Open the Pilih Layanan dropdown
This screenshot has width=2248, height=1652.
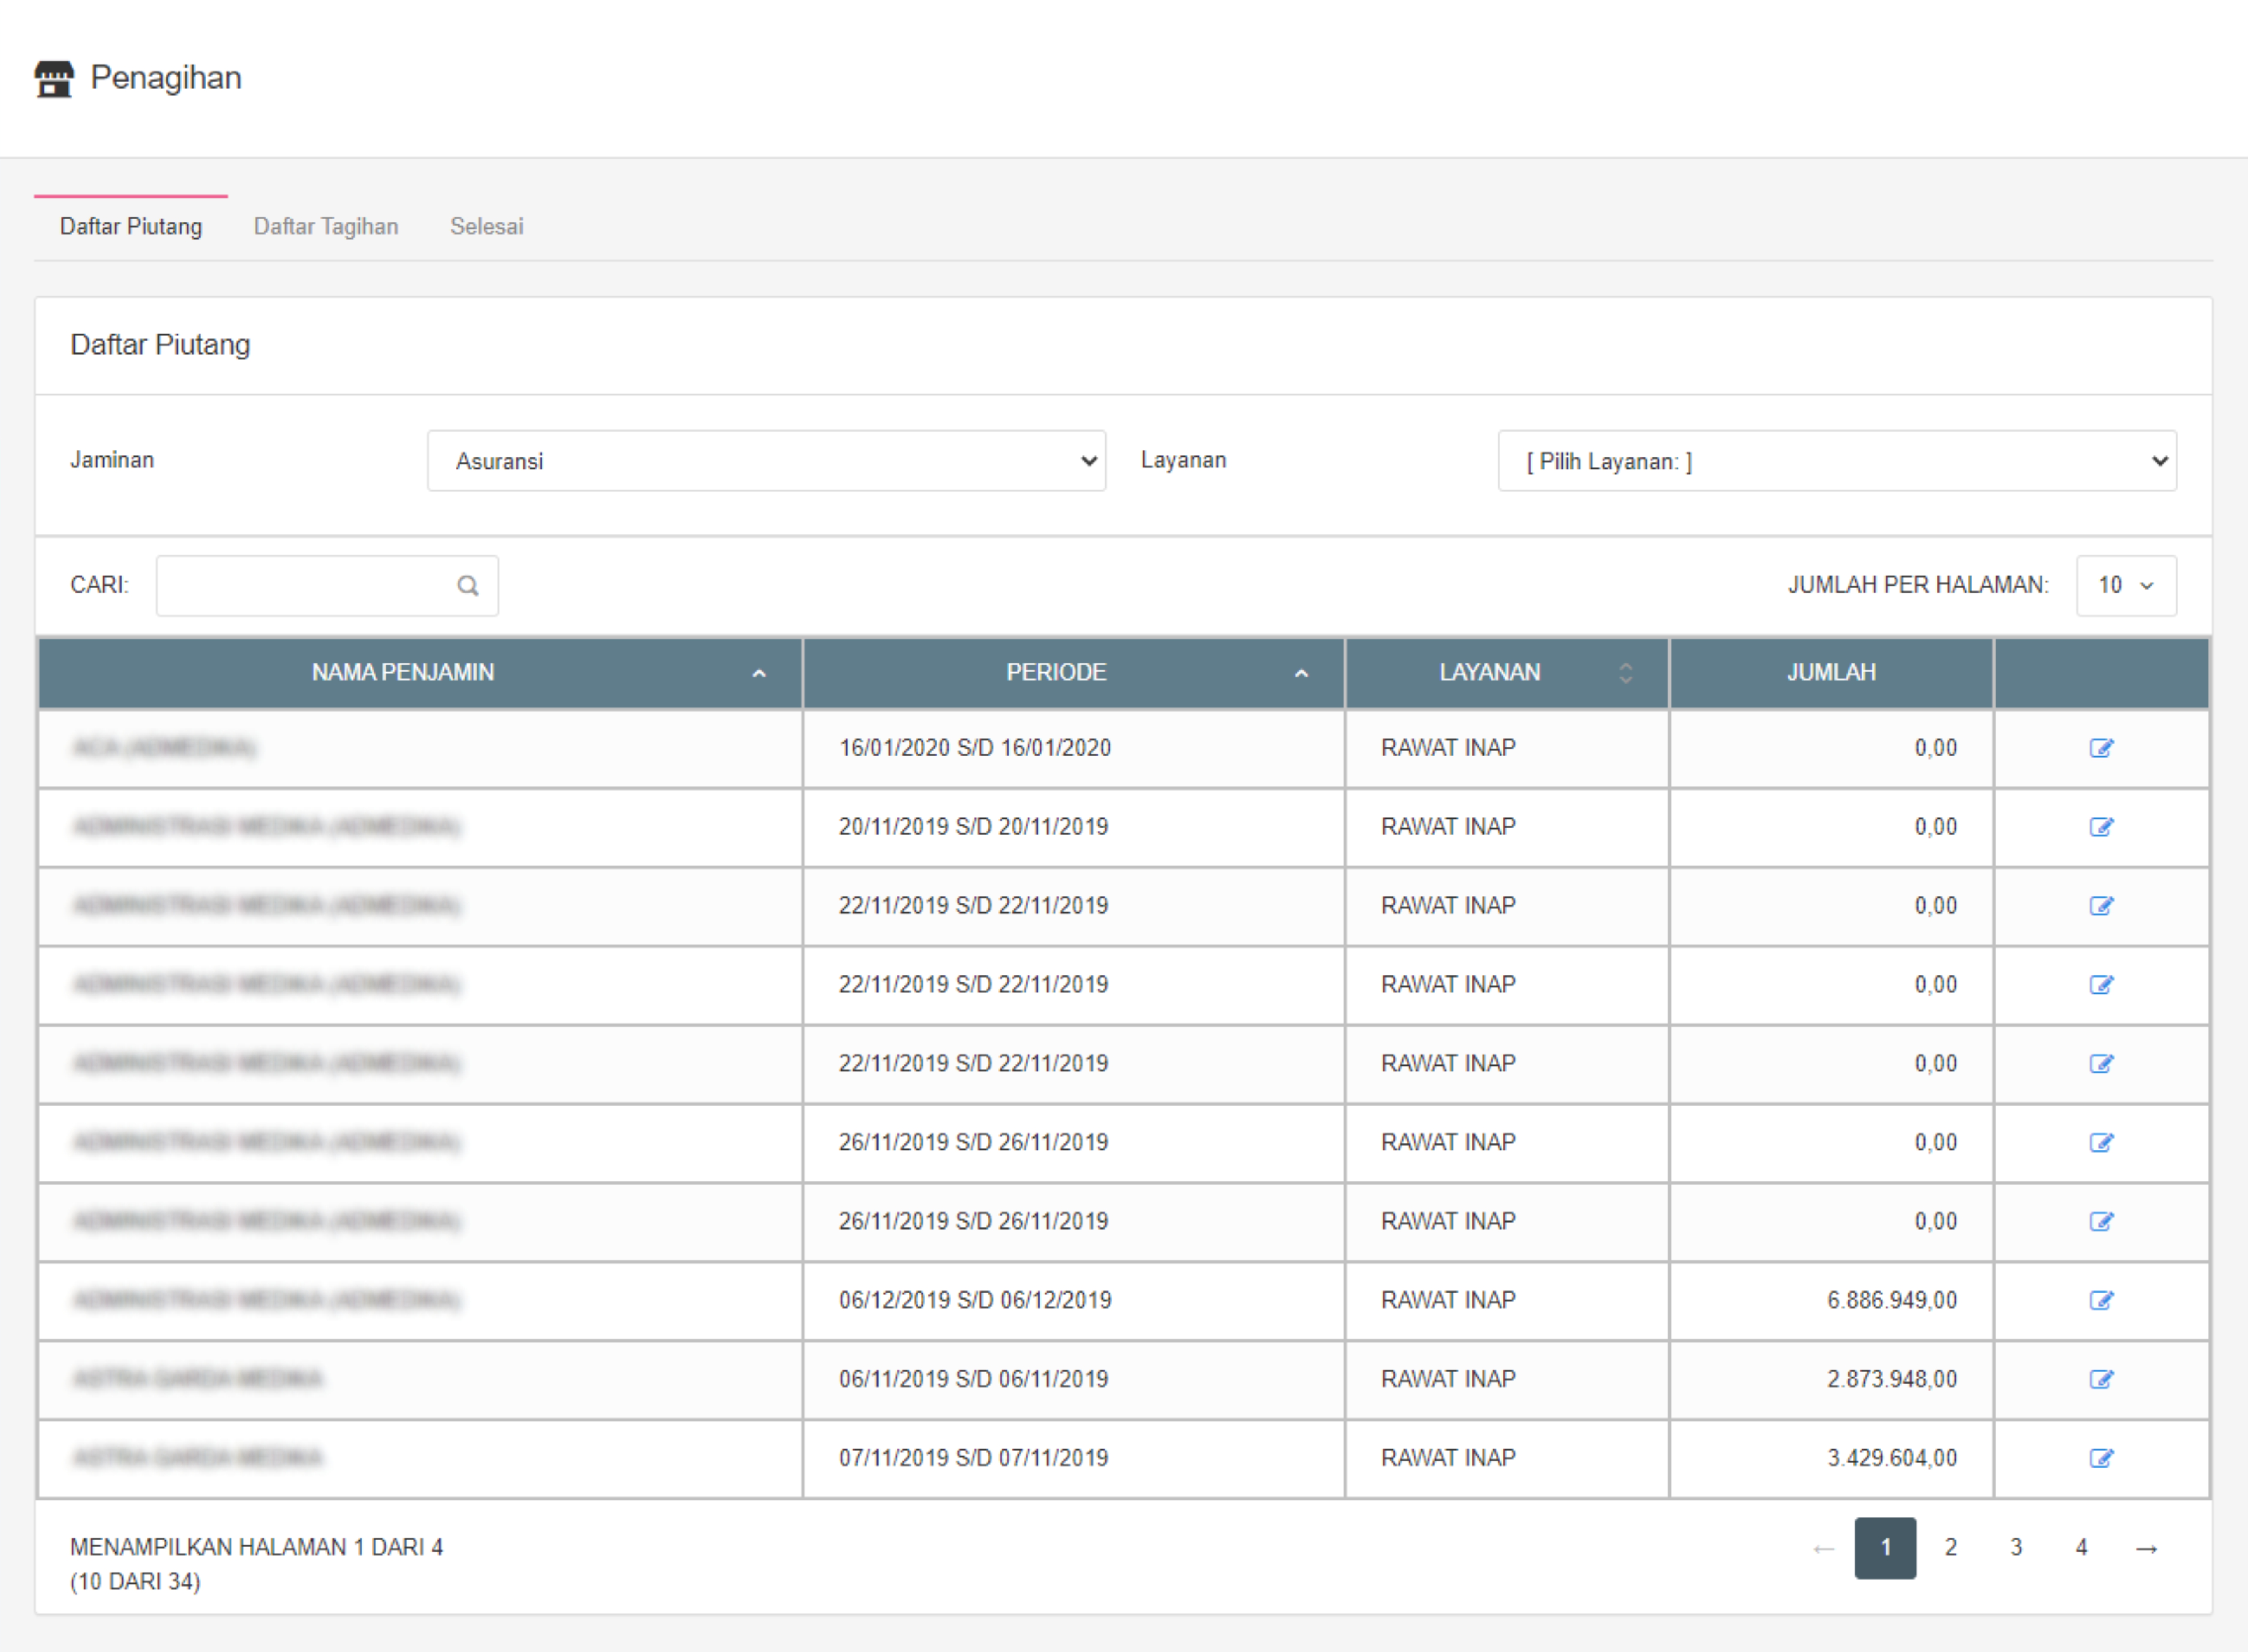[1836, 461]
